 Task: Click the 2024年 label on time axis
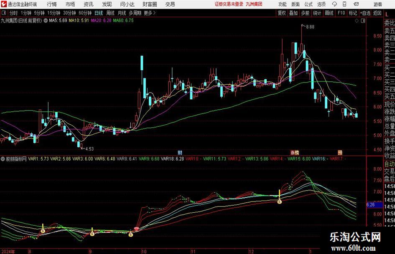click(8, 251)
